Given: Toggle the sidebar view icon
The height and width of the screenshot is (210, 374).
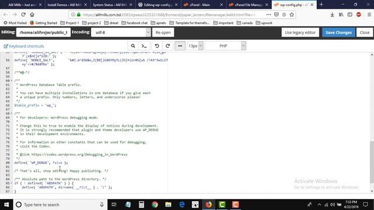Looking at the screenshot, I should (x=350, y=15).
